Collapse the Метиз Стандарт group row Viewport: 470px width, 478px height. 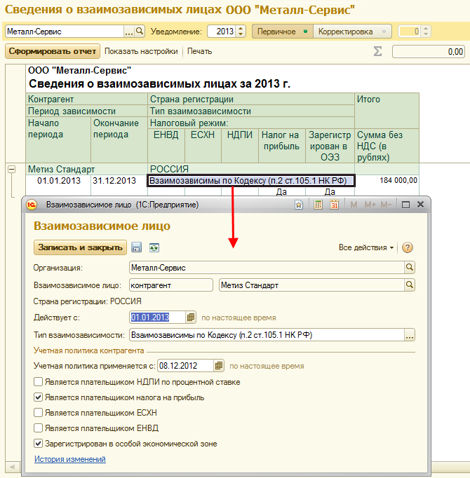(12, 169)
